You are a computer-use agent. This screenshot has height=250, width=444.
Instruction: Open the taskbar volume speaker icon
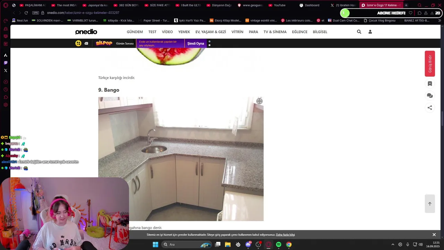click(421, 244)
